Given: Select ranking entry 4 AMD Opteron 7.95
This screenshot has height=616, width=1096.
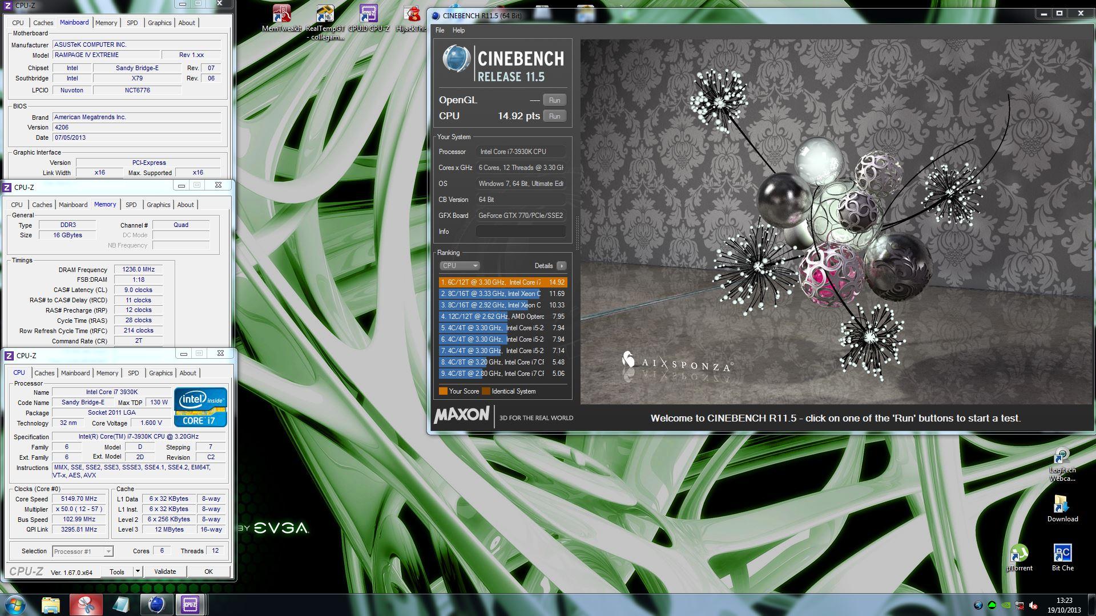Looking at the screenshot, I should [503, 317].
